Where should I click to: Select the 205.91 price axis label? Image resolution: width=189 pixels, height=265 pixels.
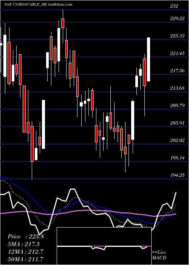coord(177,123)
